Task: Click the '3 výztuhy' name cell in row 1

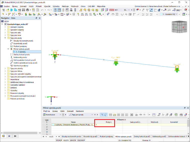Action: click(x=73, y=125)
